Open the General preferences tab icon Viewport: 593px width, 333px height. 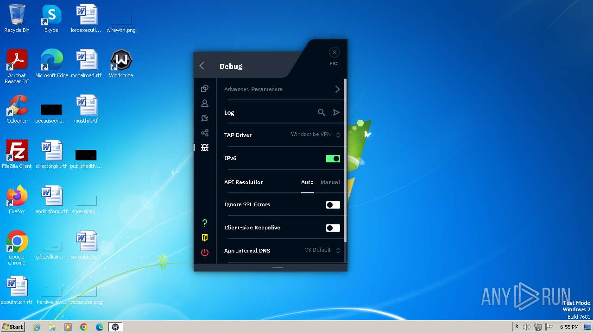(x=205, y=88)
